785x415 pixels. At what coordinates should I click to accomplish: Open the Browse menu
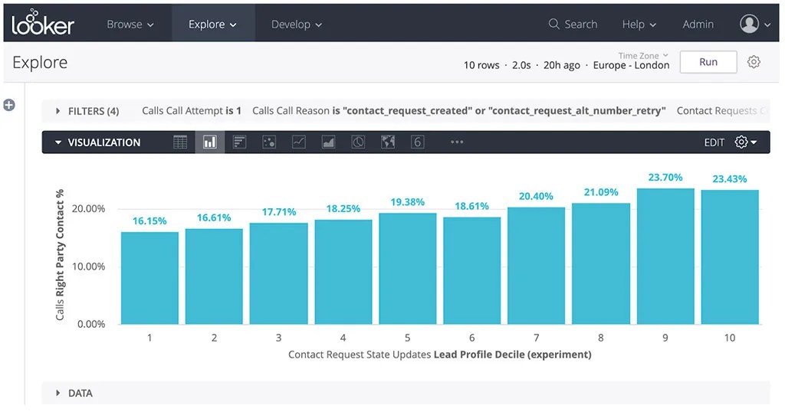[130, 24]
